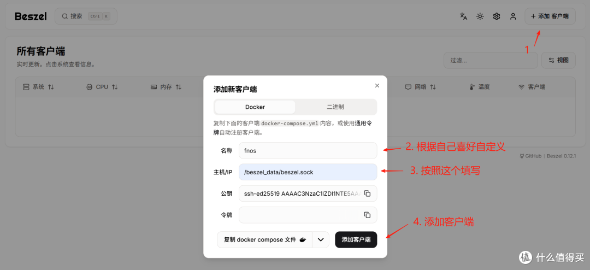
Task: Click the 令牌 token field
Action: (x=308, y=215)
